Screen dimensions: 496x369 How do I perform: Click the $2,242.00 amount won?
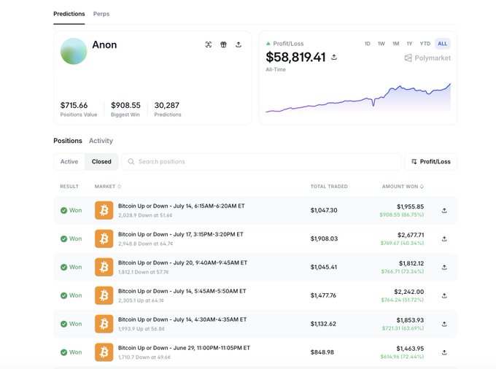point(409,292)
